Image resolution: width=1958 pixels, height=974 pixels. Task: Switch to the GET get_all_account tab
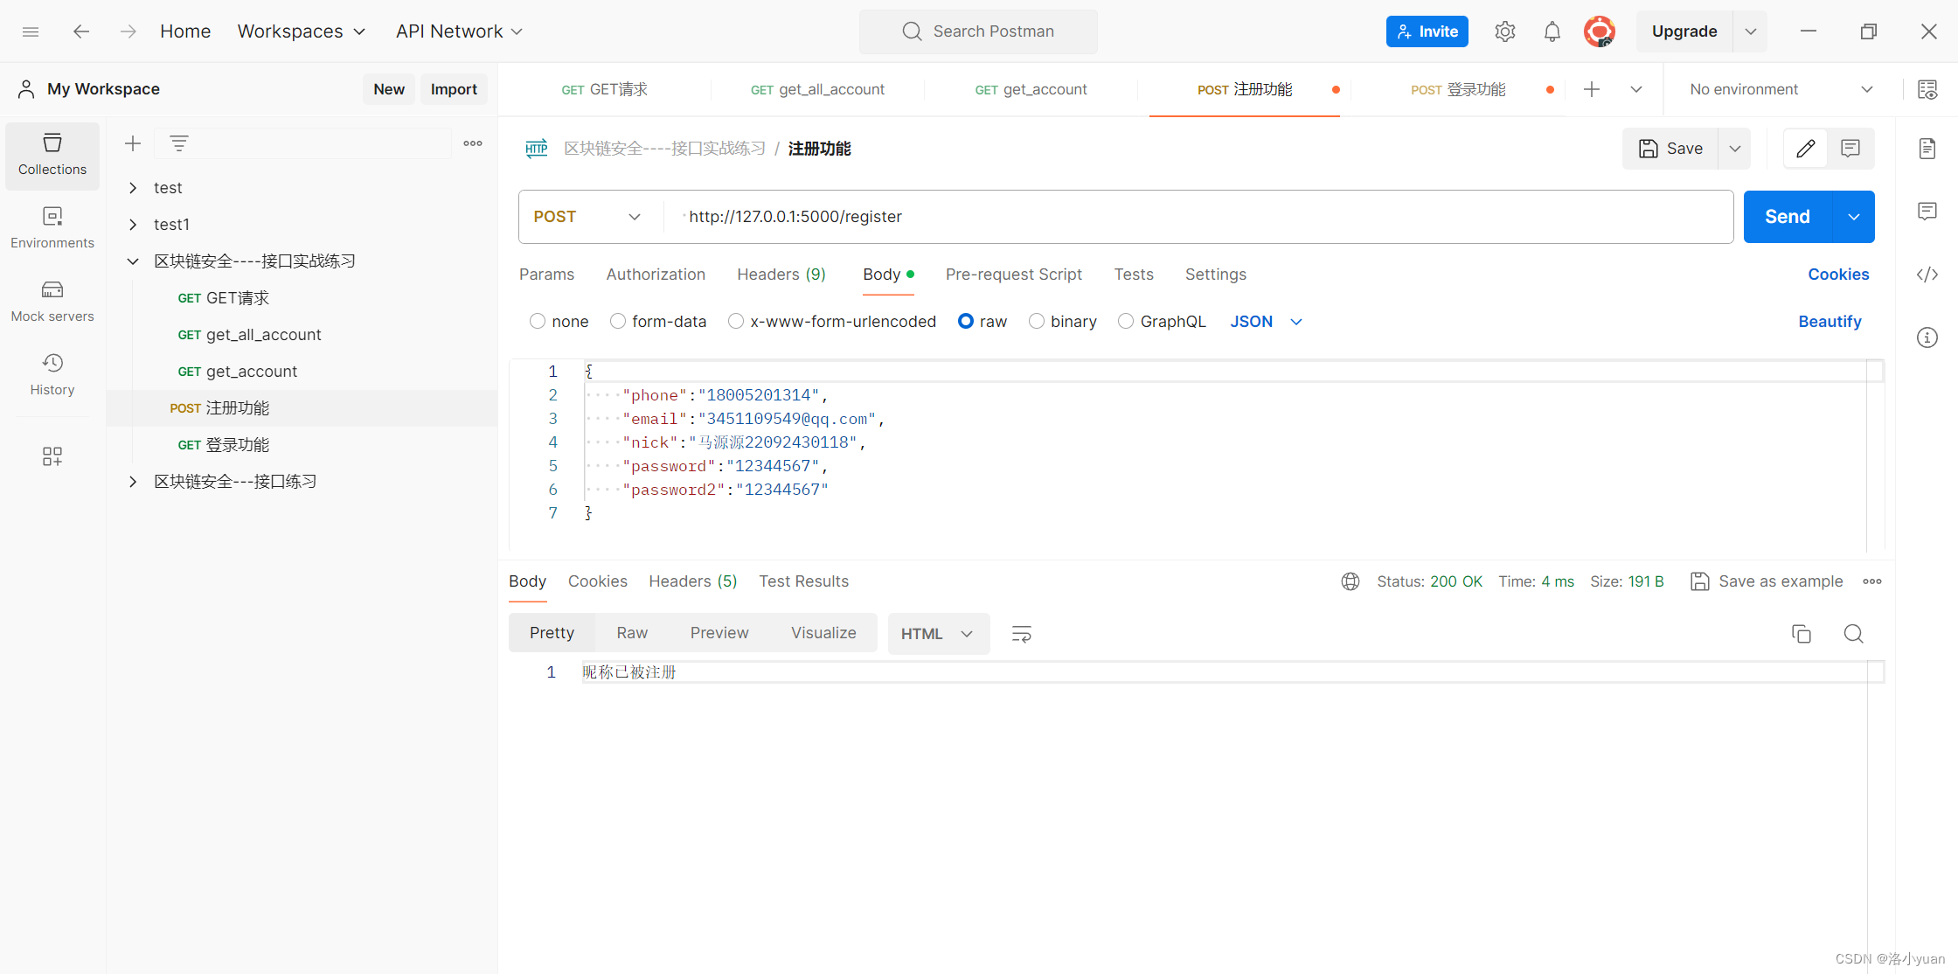(817, 89)
